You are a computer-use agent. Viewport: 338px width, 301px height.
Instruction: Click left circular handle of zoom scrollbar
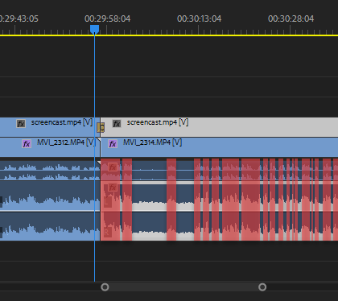pos(105,287)
